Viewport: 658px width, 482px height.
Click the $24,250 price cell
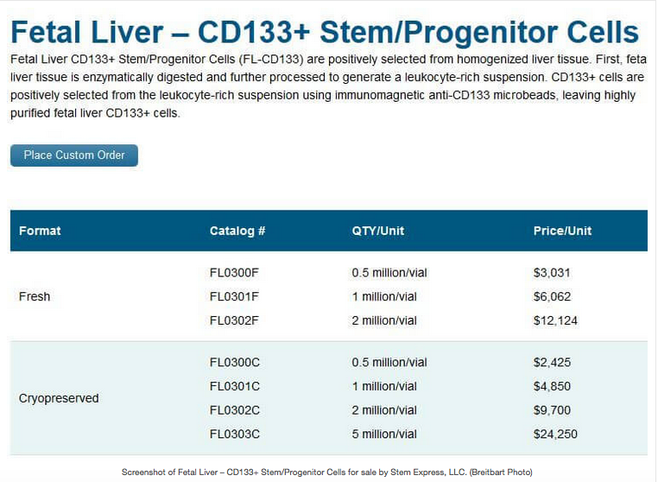point(555,434)
